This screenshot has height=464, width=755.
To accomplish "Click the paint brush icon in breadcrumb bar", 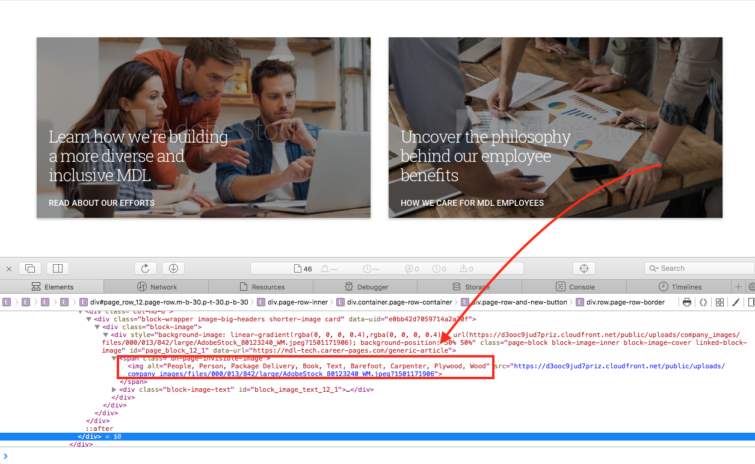I will tap(735, 302).
